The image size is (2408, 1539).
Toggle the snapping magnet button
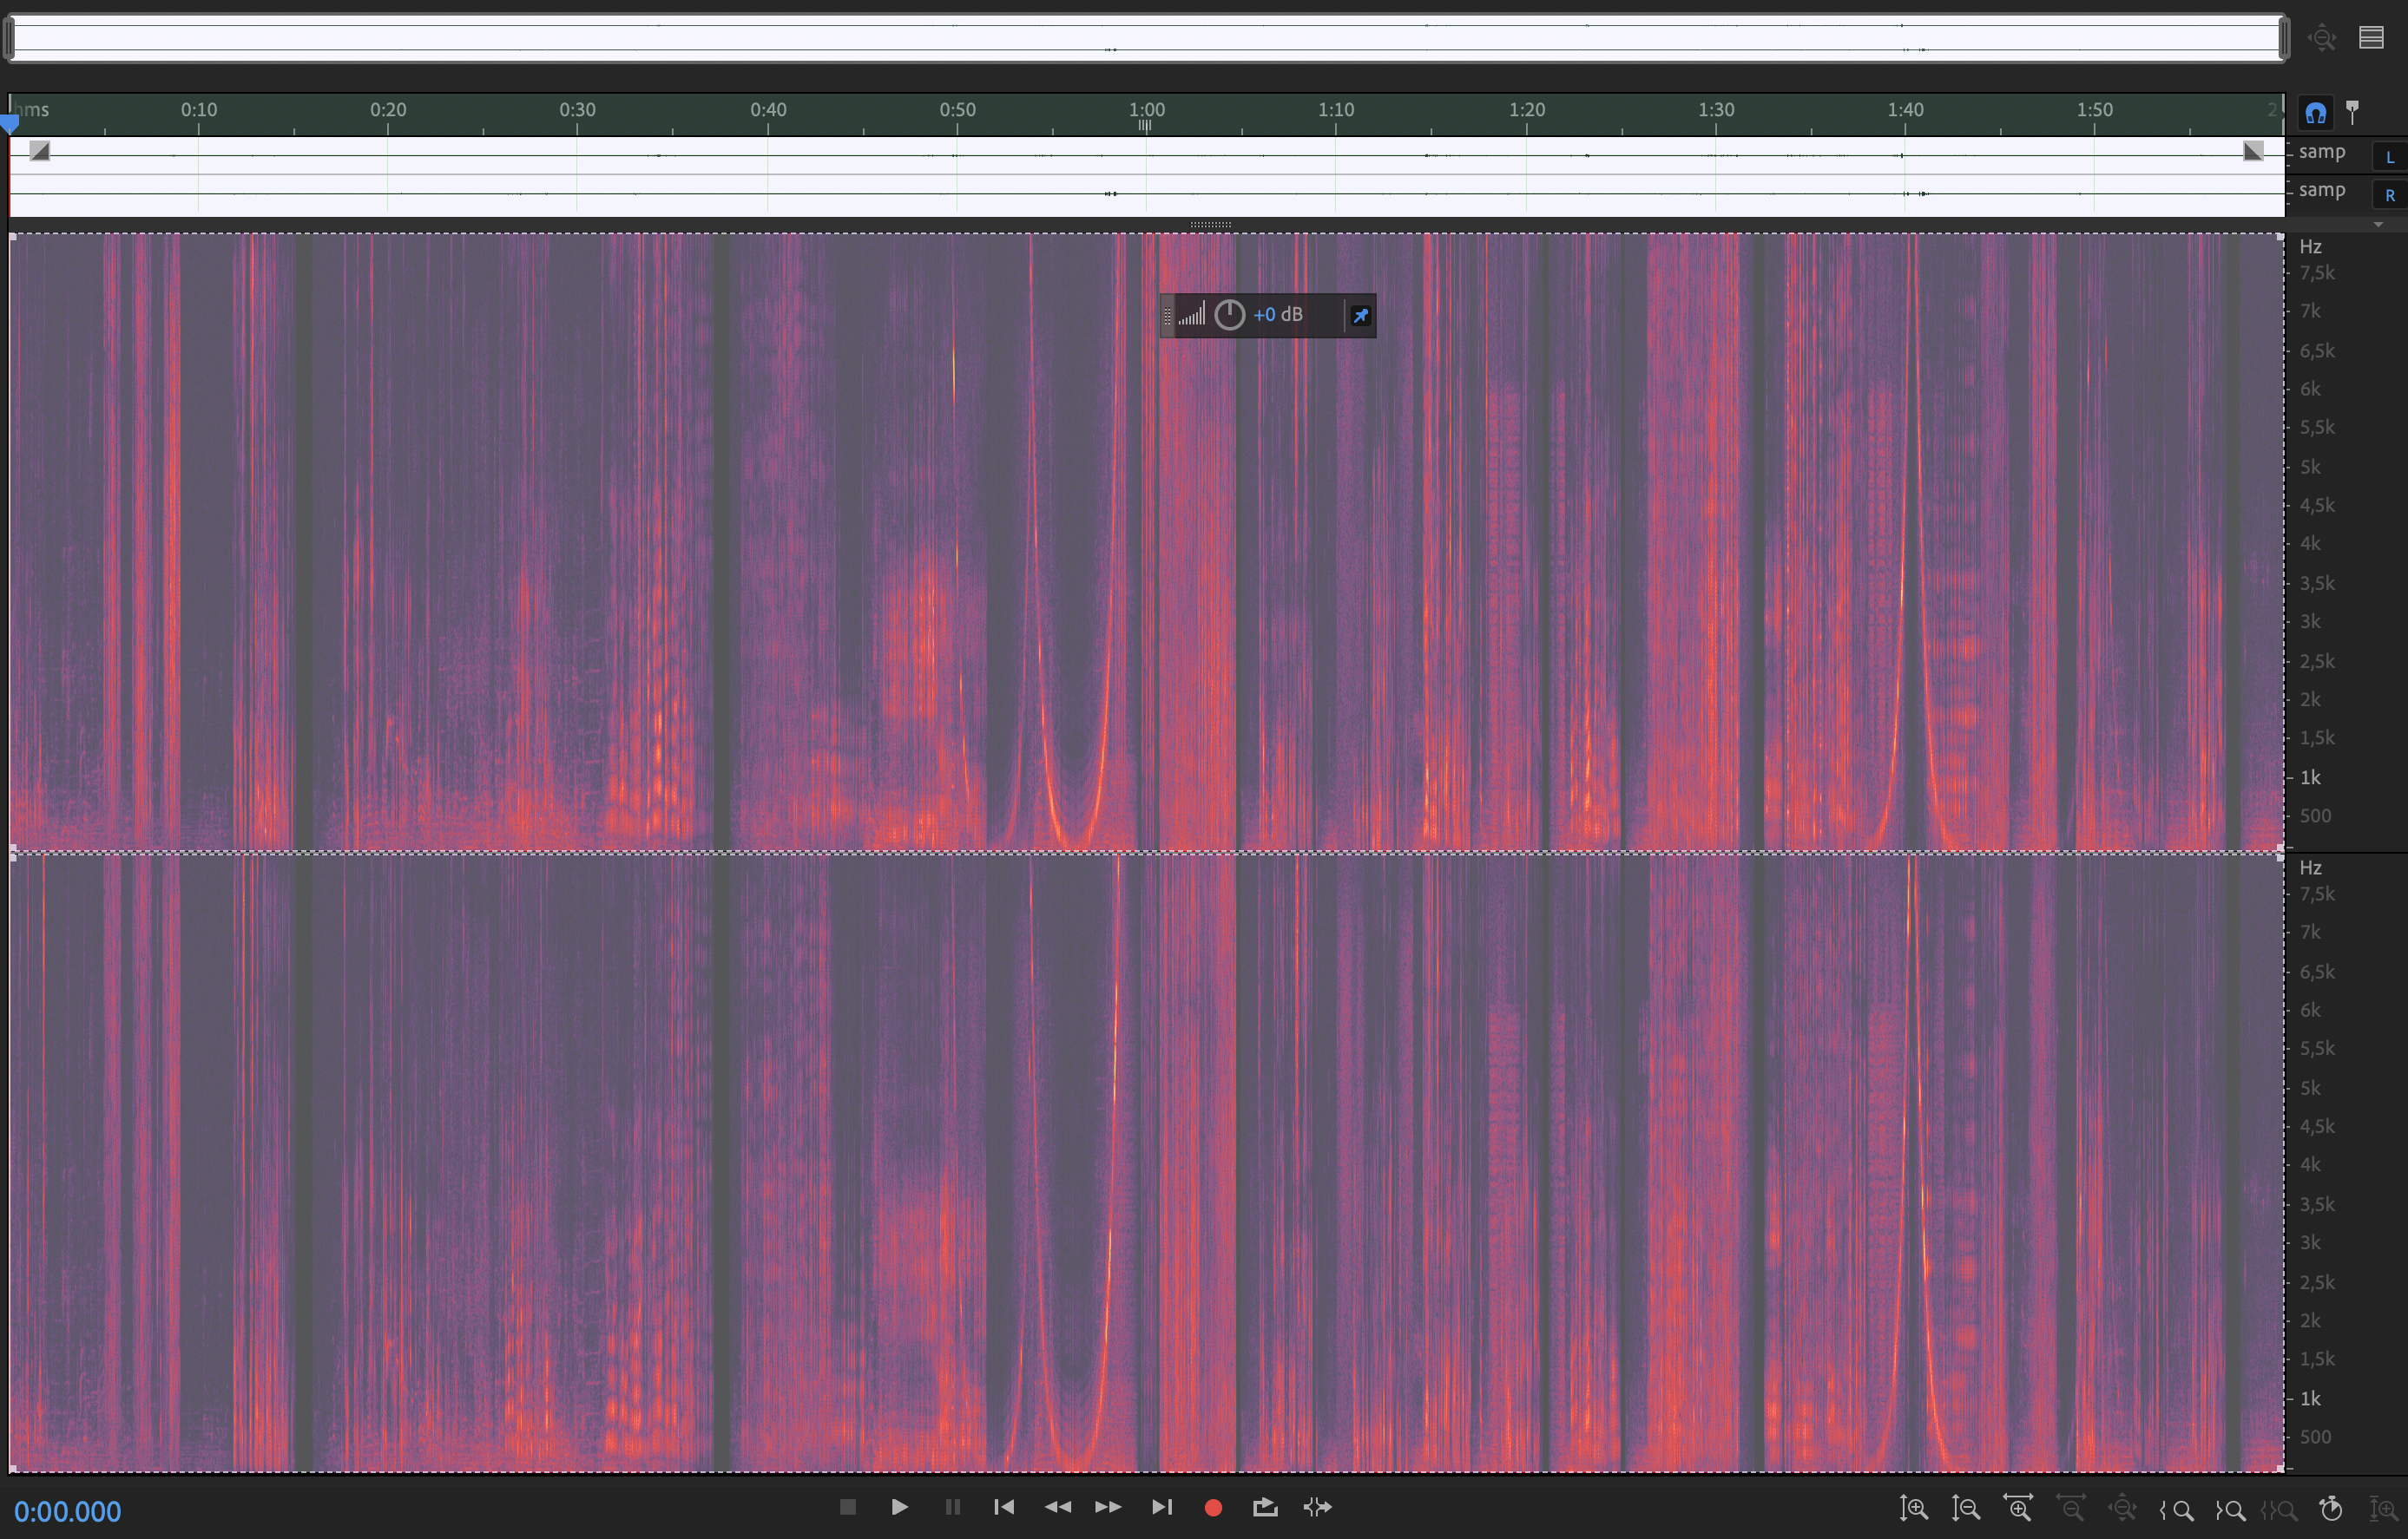tap(2316, 113)
